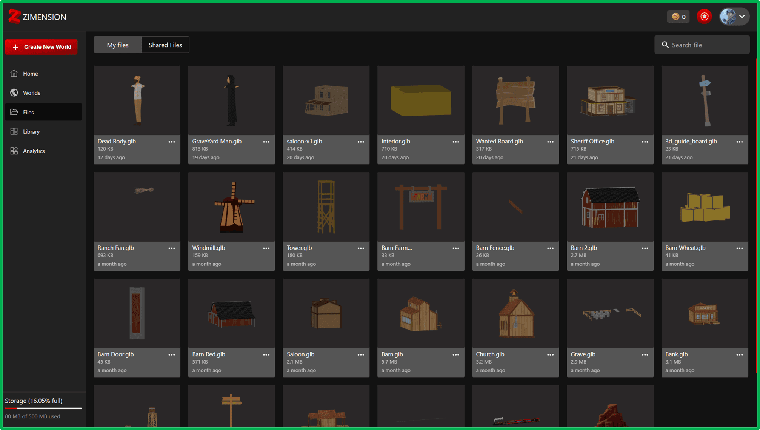760x430 pixels.
Task: Select the Dead Body.glb thumbnail
Action: point(137,100)
